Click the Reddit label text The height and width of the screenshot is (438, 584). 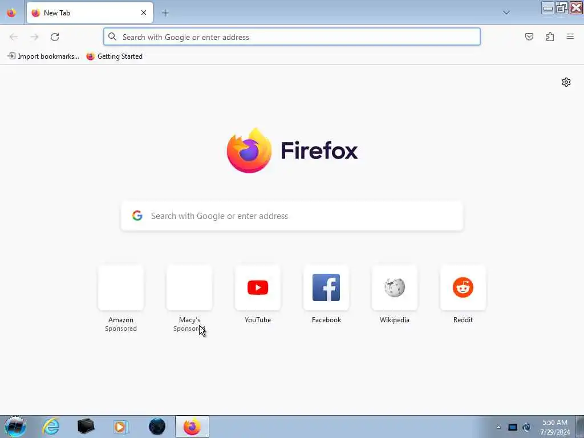[x=463, y=320]
